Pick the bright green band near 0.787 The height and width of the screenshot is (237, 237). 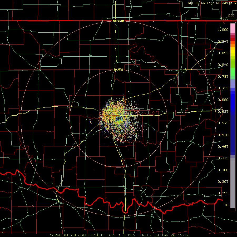[x=233, y=72]
